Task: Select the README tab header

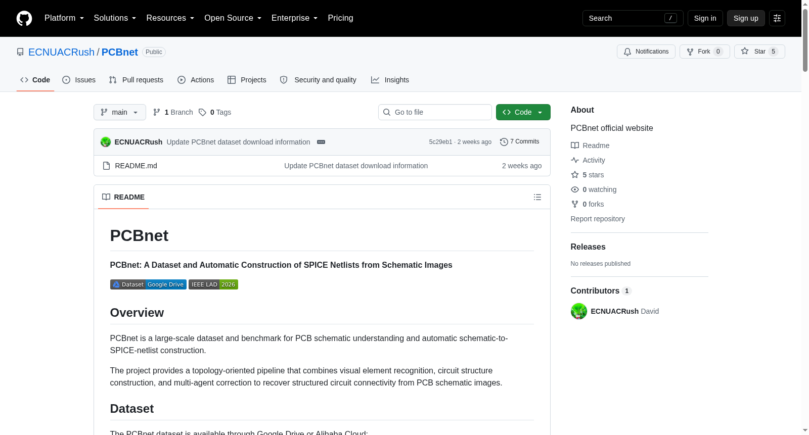Action: 123,197
